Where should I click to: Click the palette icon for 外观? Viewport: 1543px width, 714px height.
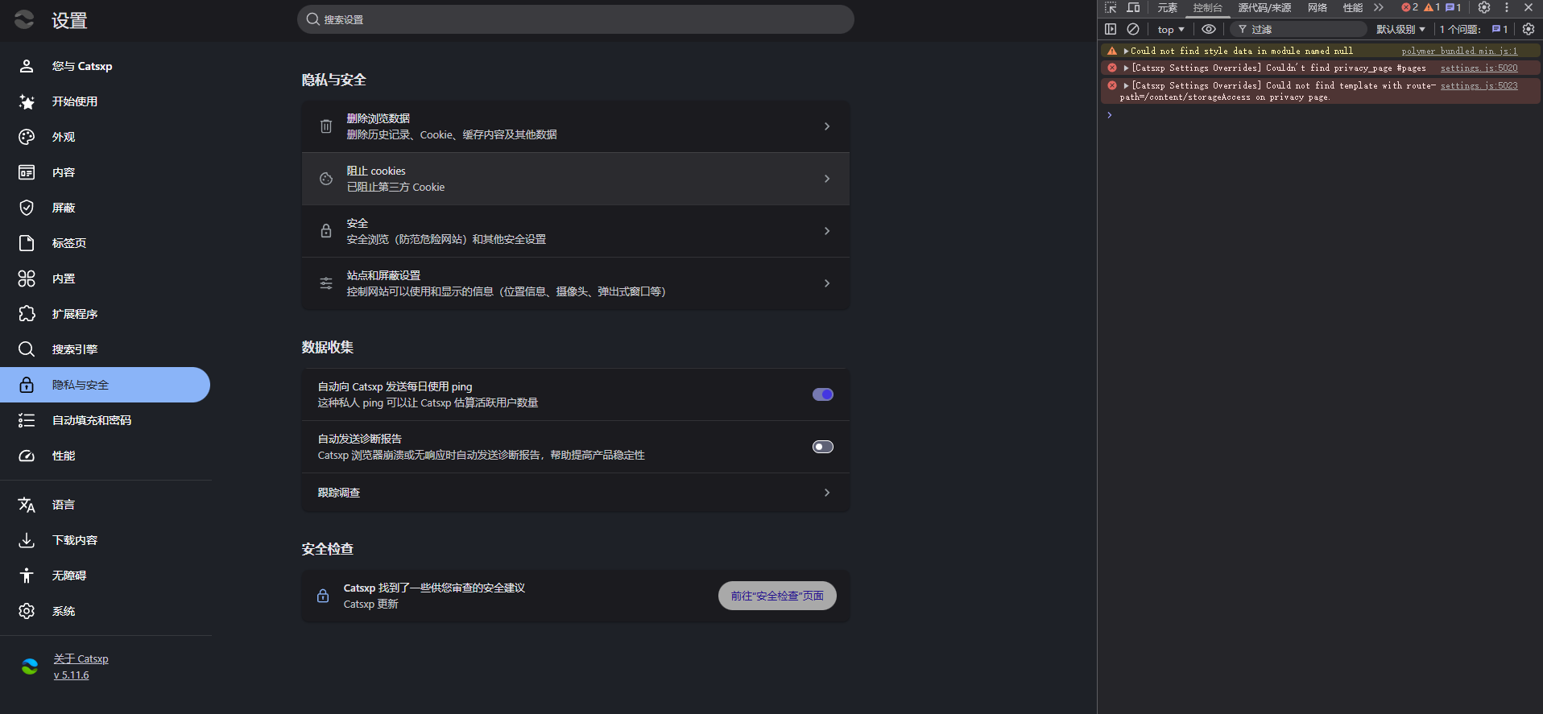[x=27, y=137]
